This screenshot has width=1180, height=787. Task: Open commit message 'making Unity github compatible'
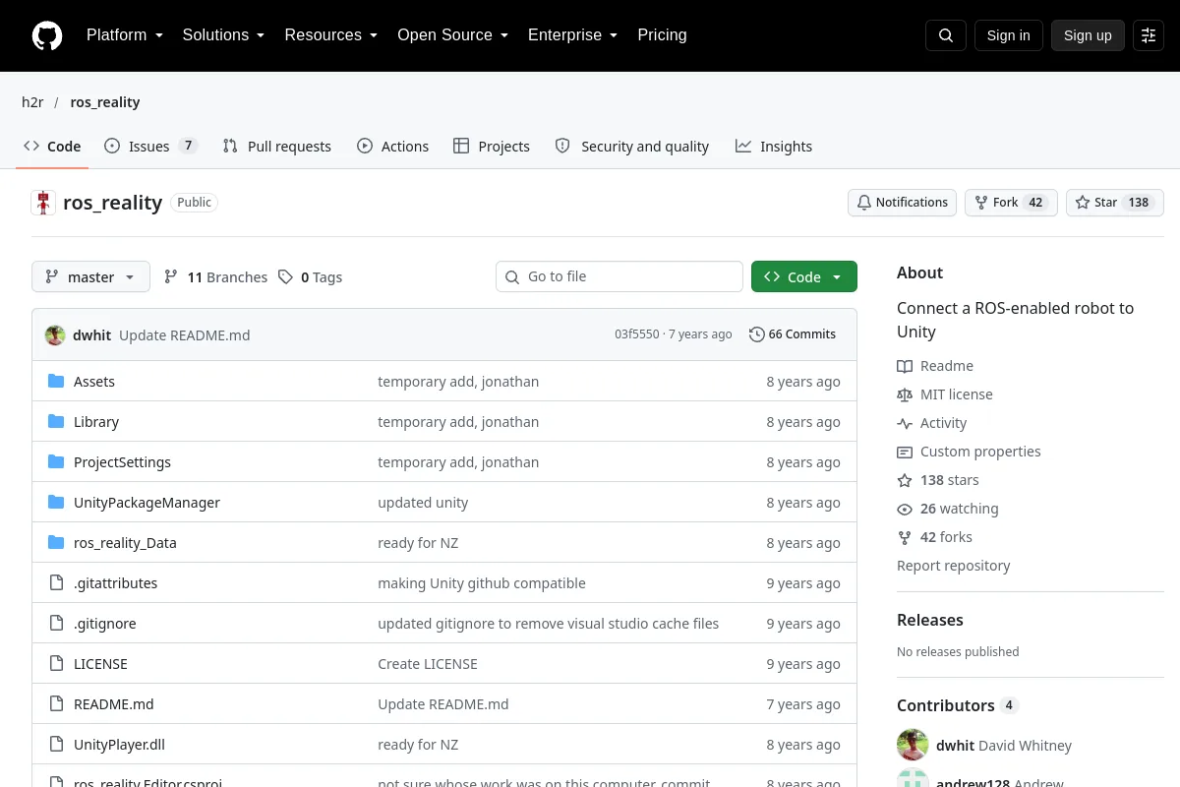482,583
